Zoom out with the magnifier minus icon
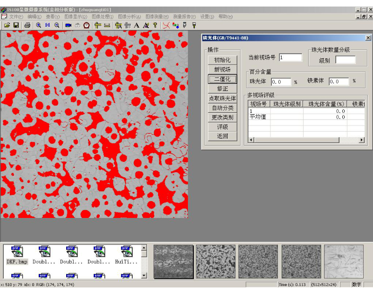Image resolution: width=373 pixels, height=294 pixels. pos(57,25)
